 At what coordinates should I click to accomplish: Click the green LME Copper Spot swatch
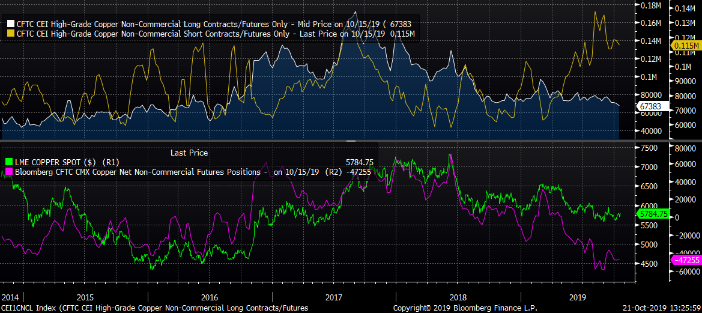10,163
